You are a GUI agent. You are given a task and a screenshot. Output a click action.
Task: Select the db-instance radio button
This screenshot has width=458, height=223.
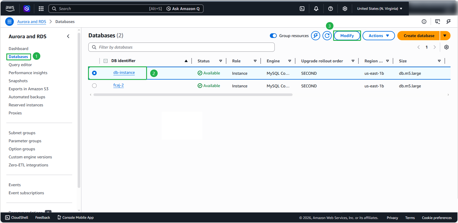pos(94,73)
